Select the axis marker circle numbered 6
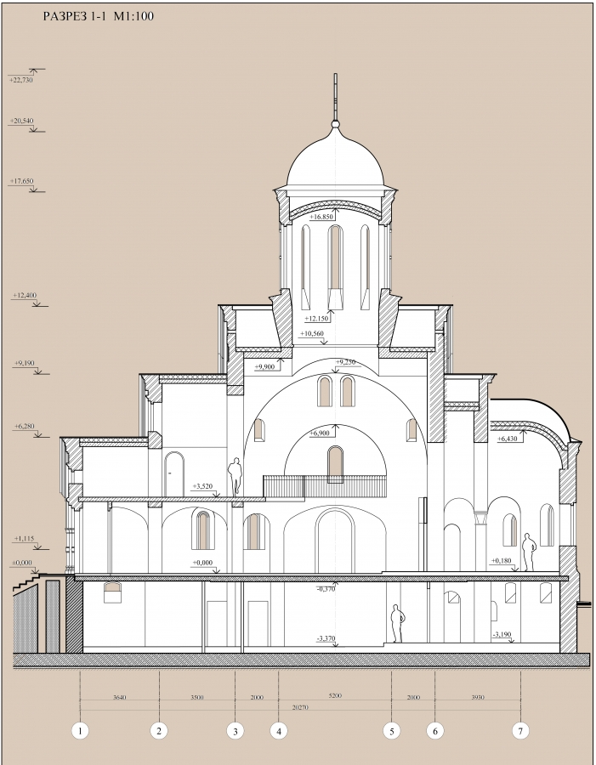Image resolution: width=596 pixels, height=765 pixels. pos(434,730)
